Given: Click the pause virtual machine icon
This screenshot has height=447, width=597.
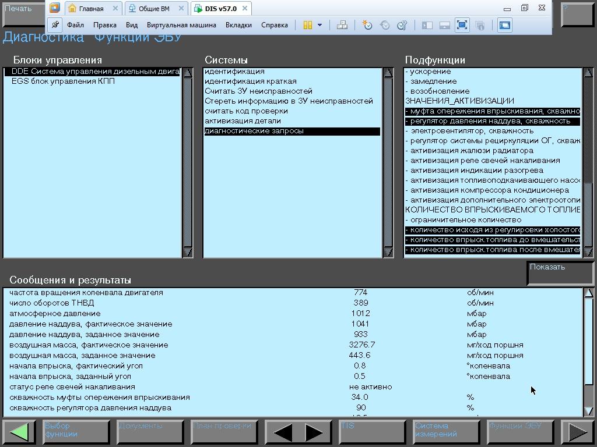Looking at the screenshot, I should [308, 25].
